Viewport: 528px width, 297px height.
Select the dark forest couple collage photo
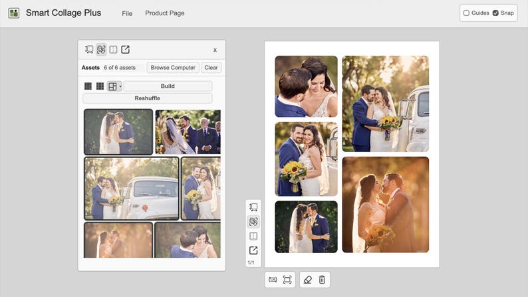point(306,227)
